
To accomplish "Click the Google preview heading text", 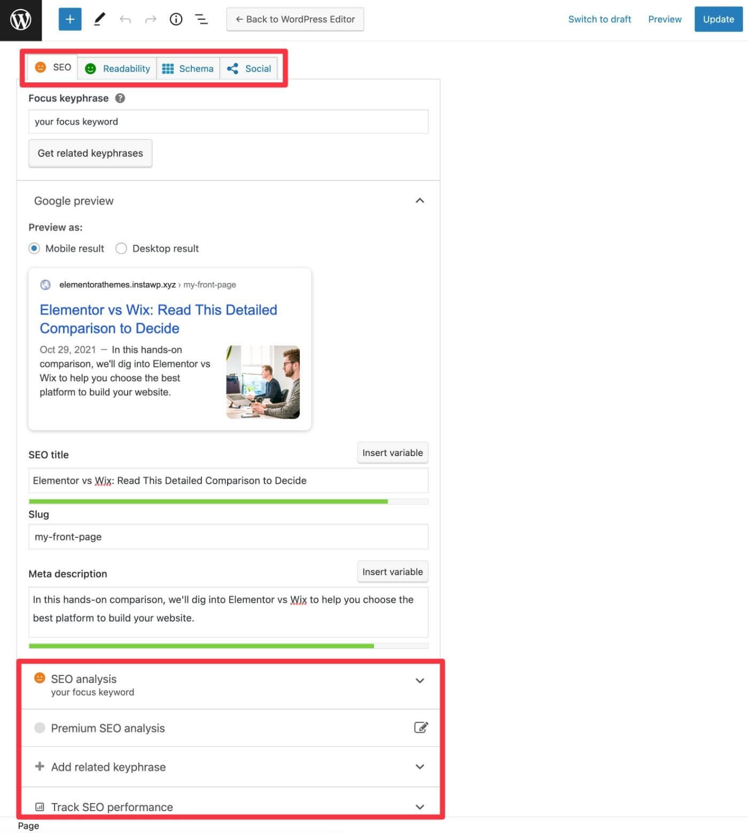I will (74, 201).
